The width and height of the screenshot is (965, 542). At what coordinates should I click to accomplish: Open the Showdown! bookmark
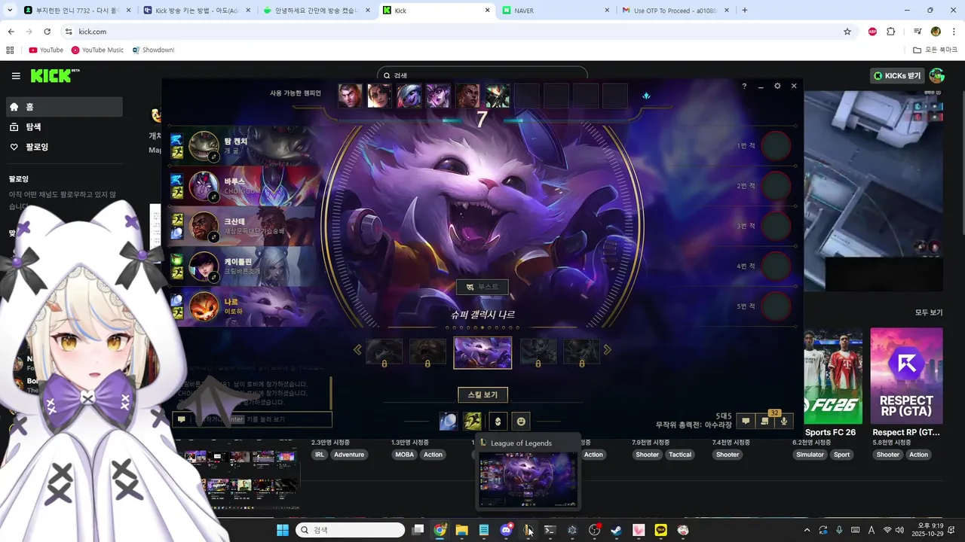(153, 50)
